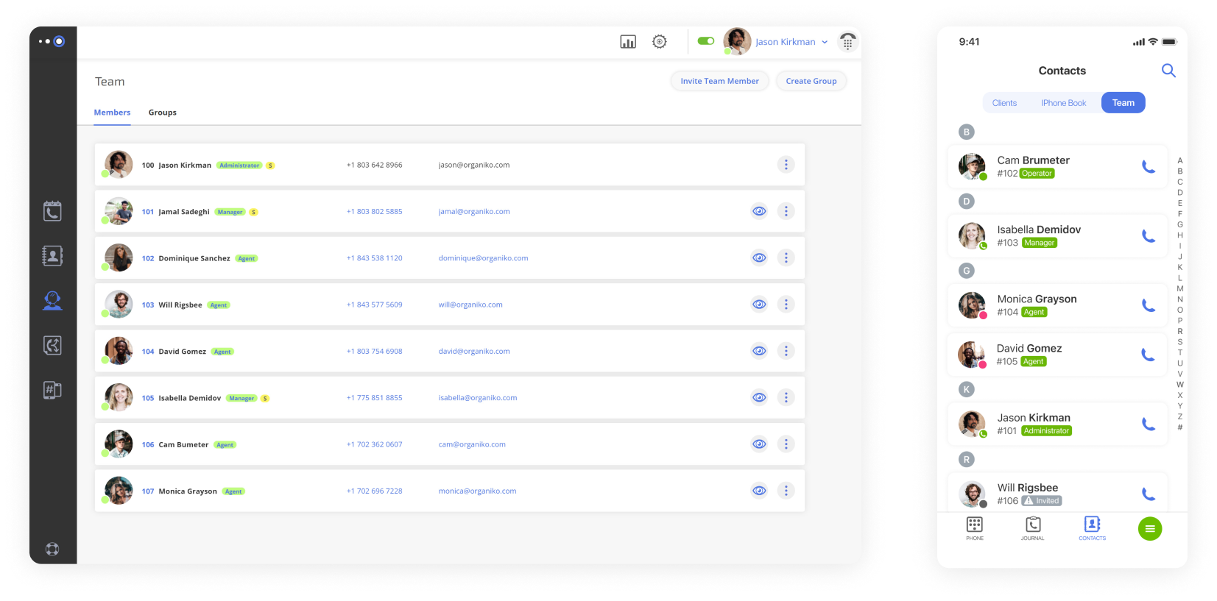1217x601 pixels.
Task: Call Jason Kirkman from mobile contacts
Action: pyautogui.click(x=1149, y=424)
